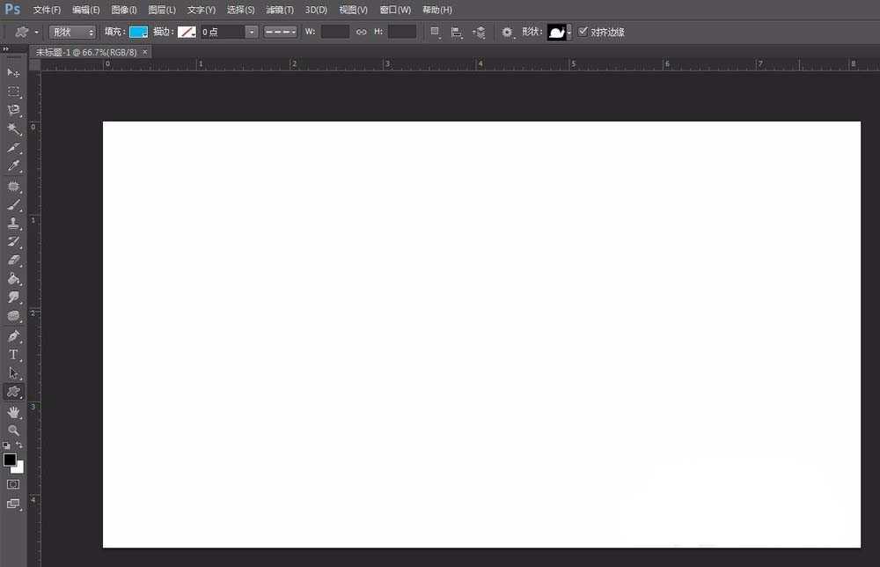Toggle Quick Mask mode
This screenshot has height=567, width=880.
point(13,484)
